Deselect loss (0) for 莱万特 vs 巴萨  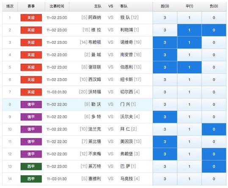[x=214, y=166]
